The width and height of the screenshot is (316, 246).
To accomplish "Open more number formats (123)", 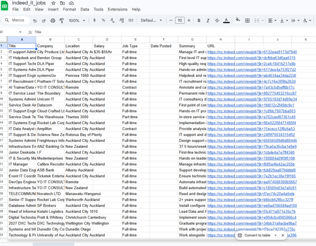I will pyautogui.click(x=131, y=20).
